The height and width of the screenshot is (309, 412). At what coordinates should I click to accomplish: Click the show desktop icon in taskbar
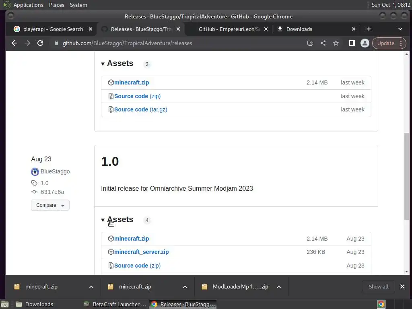5,304
